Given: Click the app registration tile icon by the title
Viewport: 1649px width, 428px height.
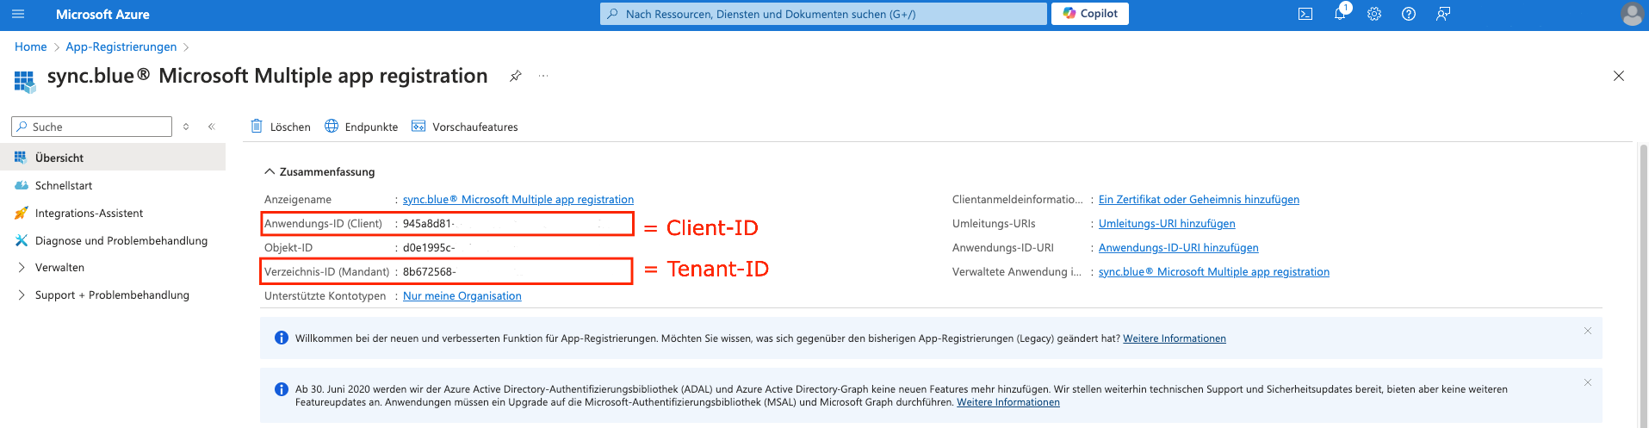Looking at the screenshot, I should tap(25, 82).
